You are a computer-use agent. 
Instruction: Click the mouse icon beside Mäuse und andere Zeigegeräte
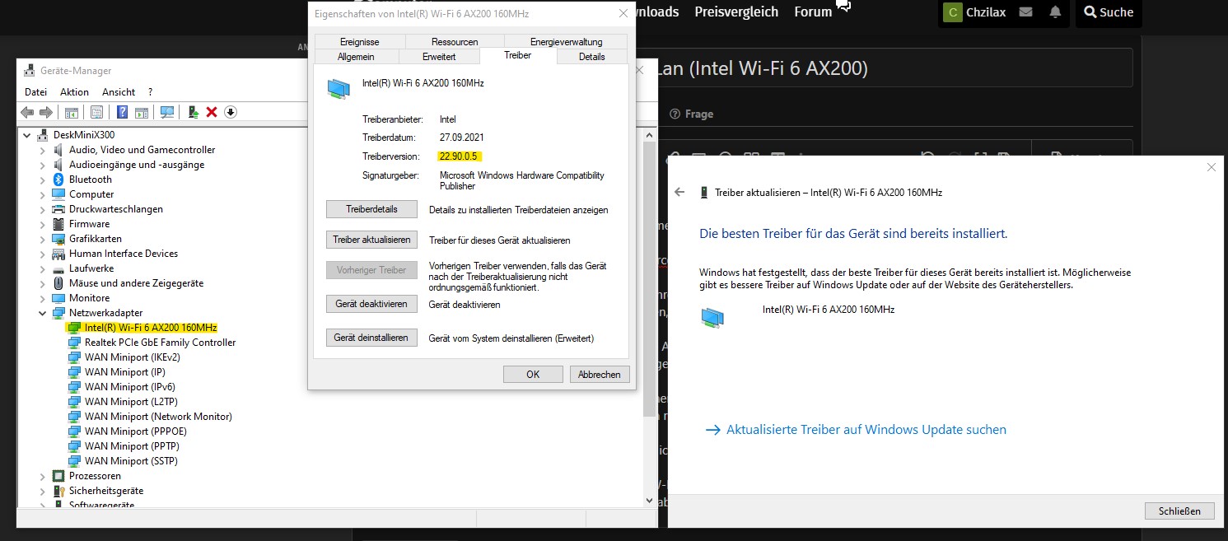click(x=58, y=283)
